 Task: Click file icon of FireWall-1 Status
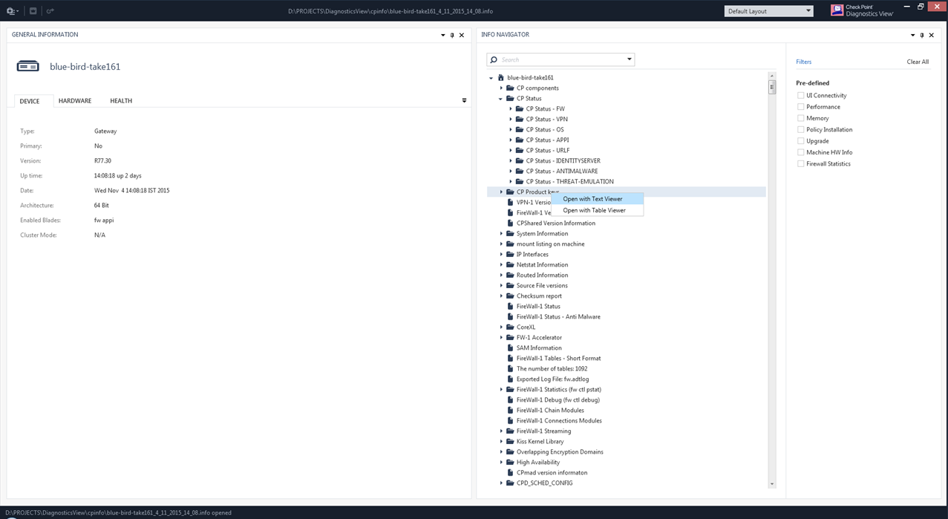click(x=510, y=306)
